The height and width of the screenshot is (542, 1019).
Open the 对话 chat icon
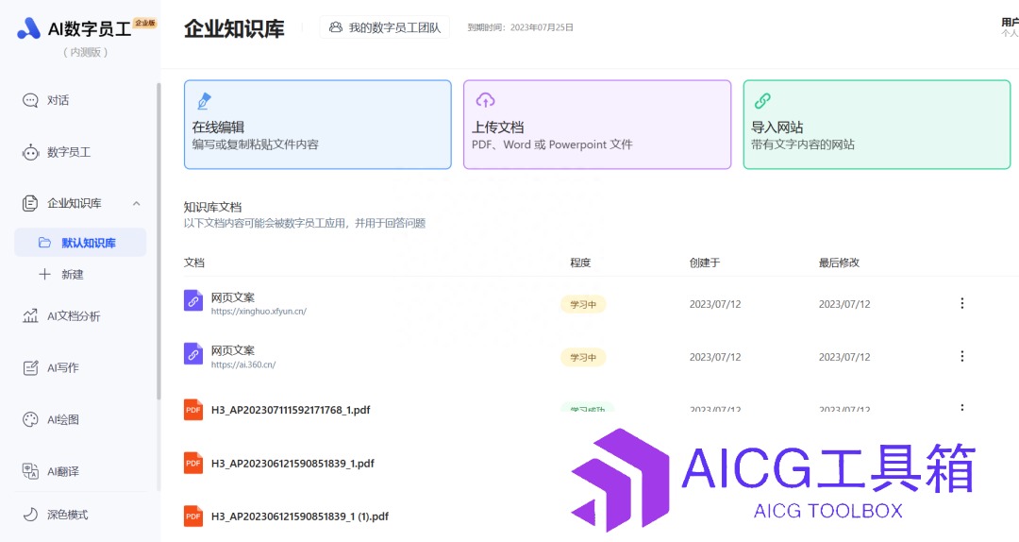pos(30,100)
